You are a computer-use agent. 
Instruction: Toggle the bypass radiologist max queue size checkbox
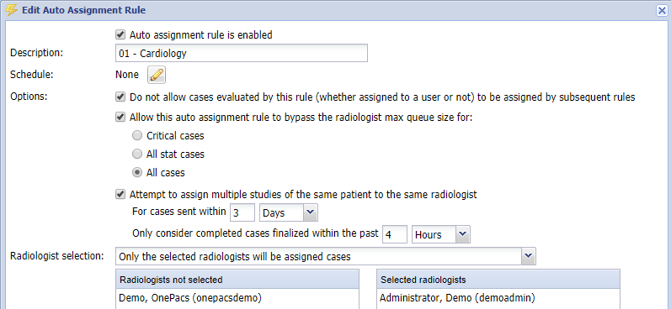tap(120, 117)
